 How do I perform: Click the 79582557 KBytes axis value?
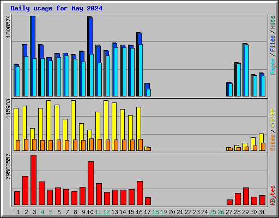click(x=8, y=167)
